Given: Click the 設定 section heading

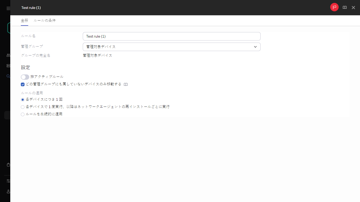Looking at the screenshot, I should (25, 68).
